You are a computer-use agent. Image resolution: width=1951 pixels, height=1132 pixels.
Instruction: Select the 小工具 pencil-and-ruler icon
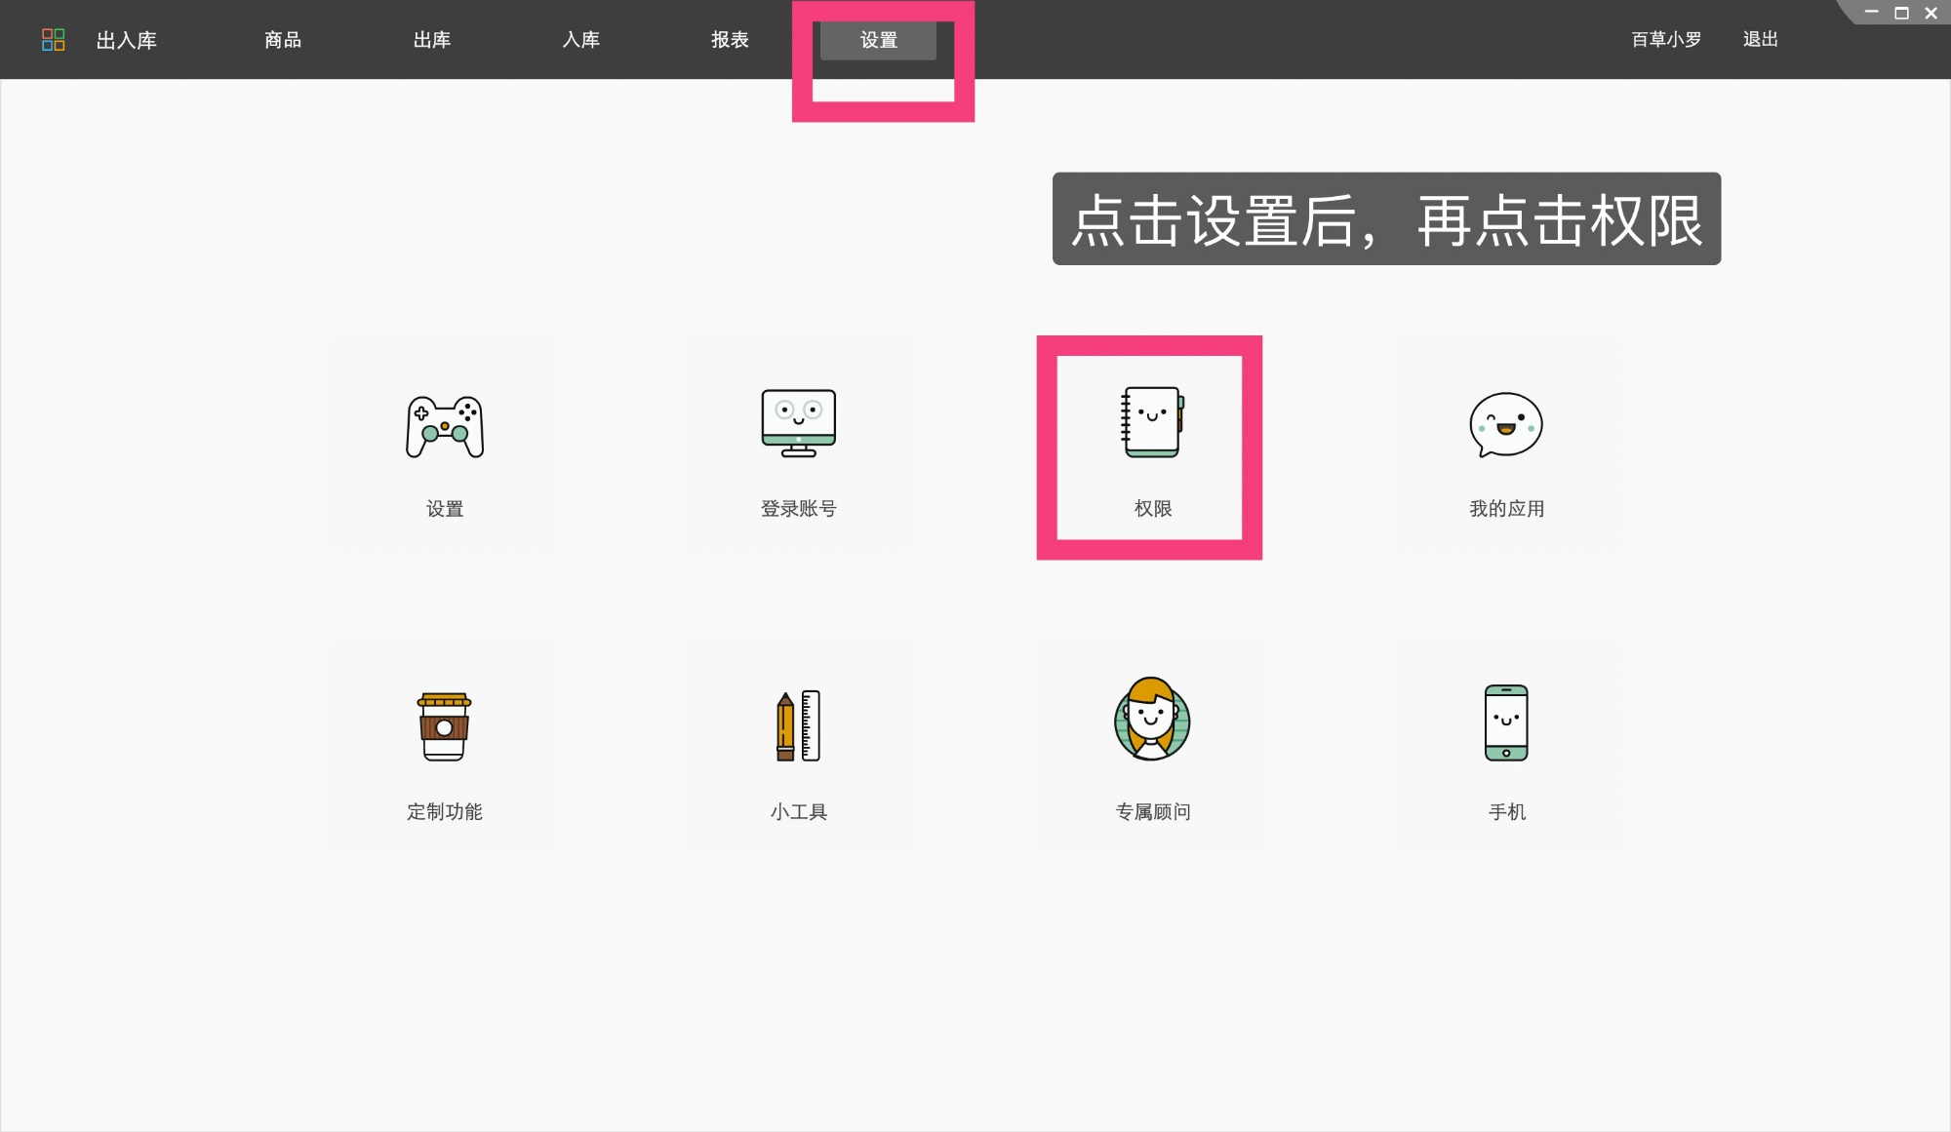coord(798,725)
